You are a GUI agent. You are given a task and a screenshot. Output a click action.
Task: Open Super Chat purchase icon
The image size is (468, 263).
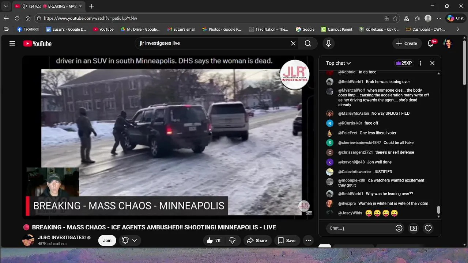pyautogui.click(x=414, y=228)
